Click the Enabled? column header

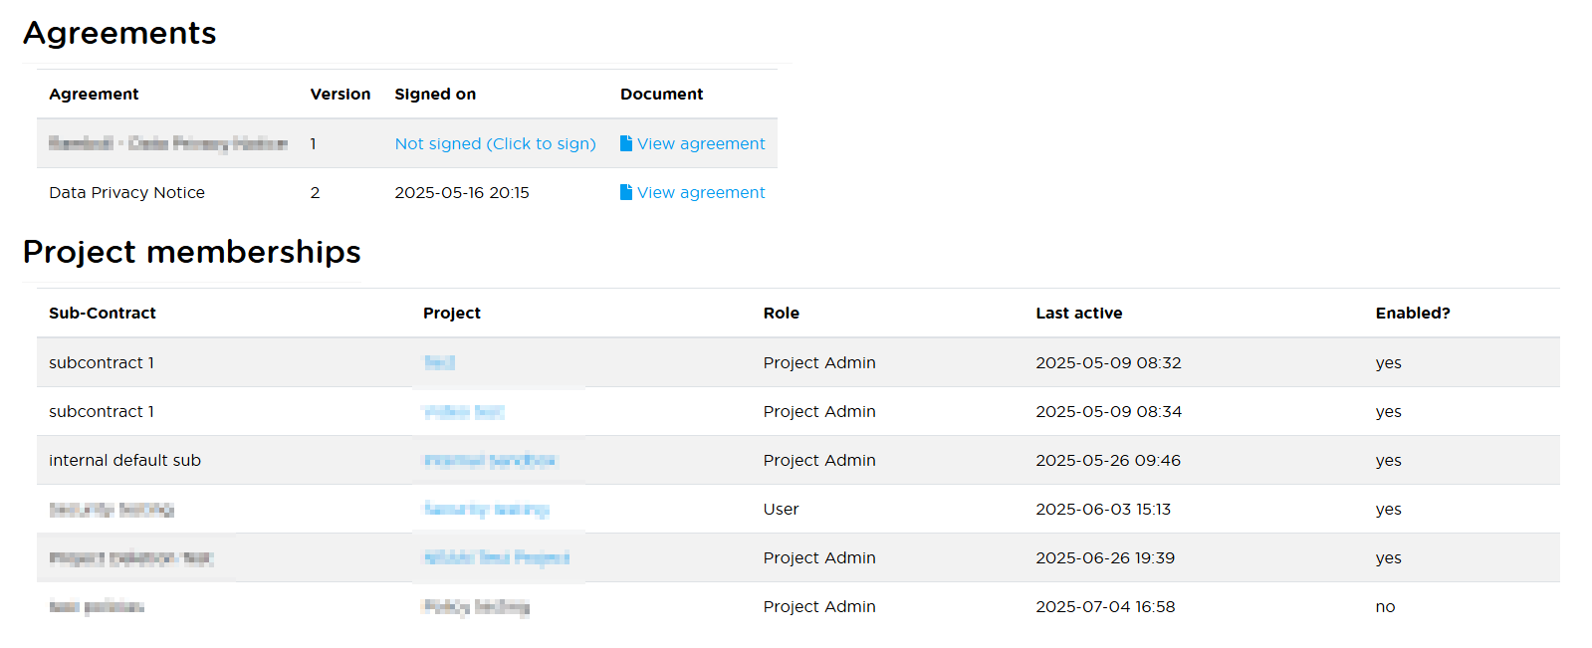[1412, 313]
